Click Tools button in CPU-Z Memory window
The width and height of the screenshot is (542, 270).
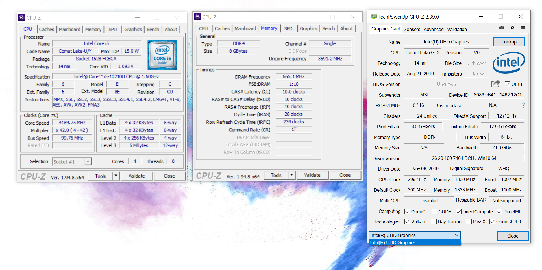tap(276, 175)
